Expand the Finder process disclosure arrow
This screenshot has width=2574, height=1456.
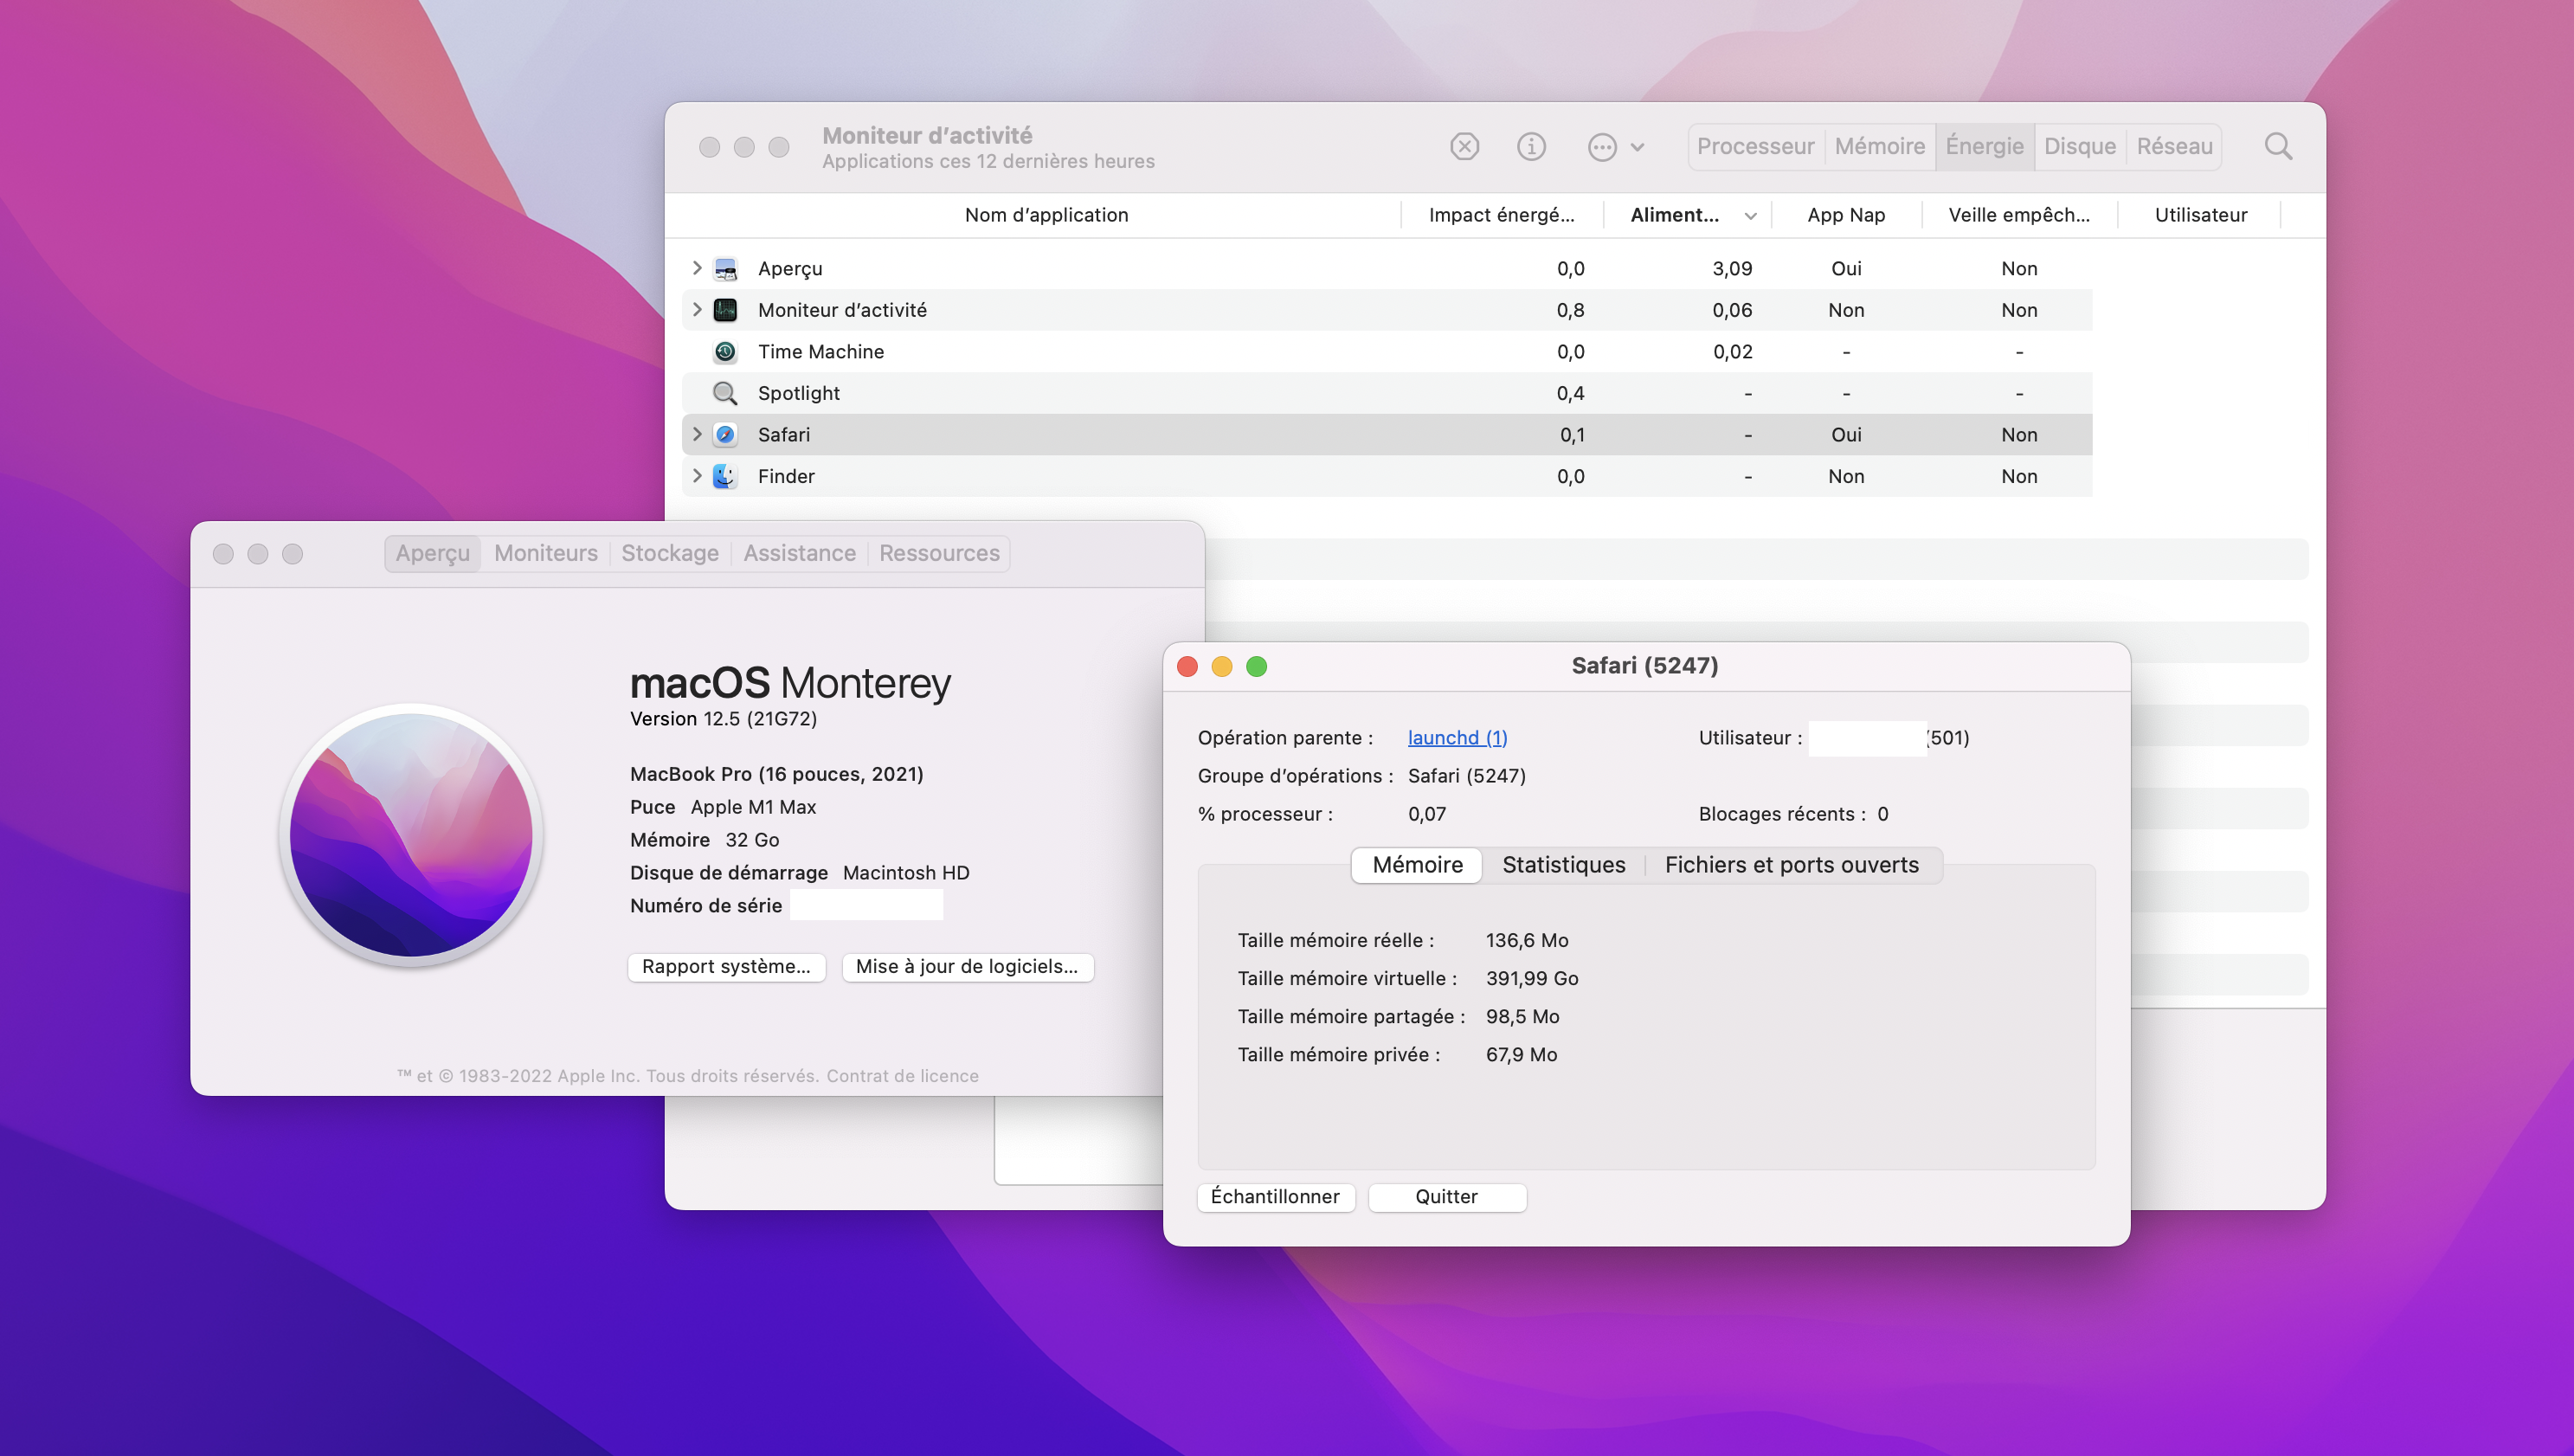pos(697,477)
